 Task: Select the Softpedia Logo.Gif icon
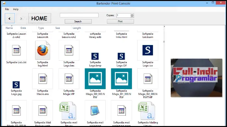(x=121, y=56)
